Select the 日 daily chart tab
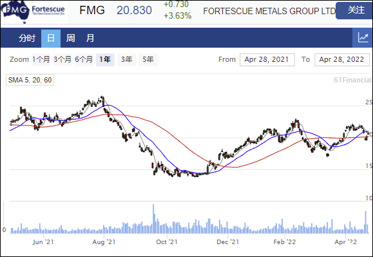 51,38
